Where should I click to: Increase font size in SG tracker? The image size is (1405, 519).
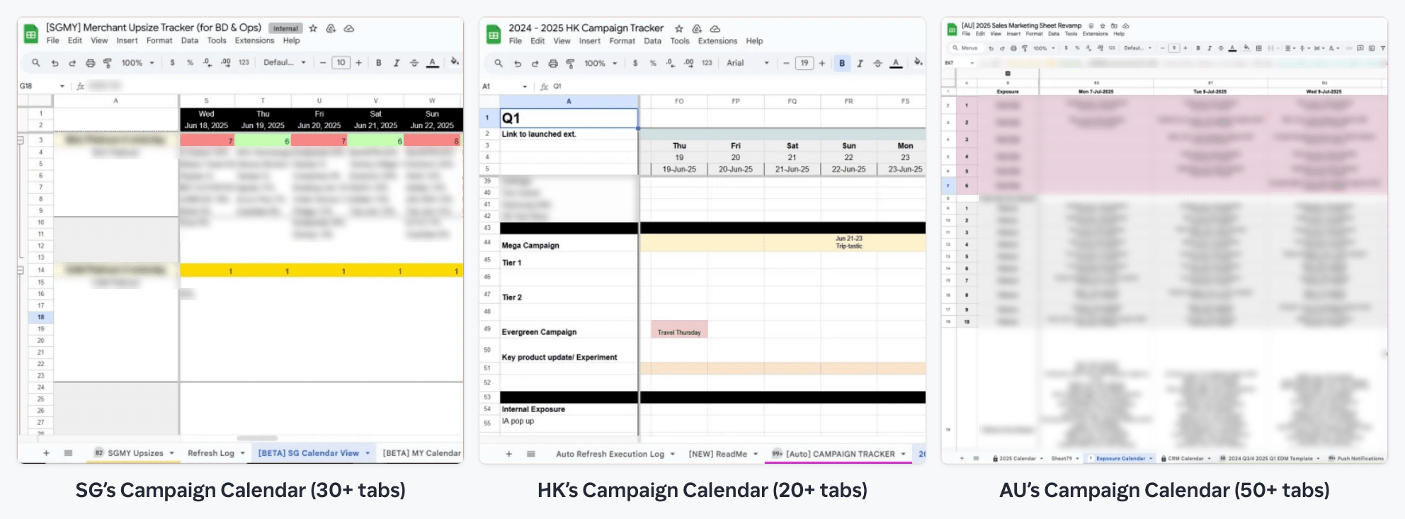[359, 62]
